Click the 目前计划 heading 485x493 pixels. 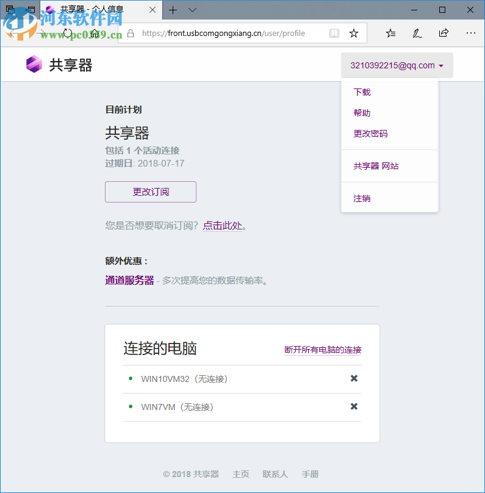(x=123, y=109)
